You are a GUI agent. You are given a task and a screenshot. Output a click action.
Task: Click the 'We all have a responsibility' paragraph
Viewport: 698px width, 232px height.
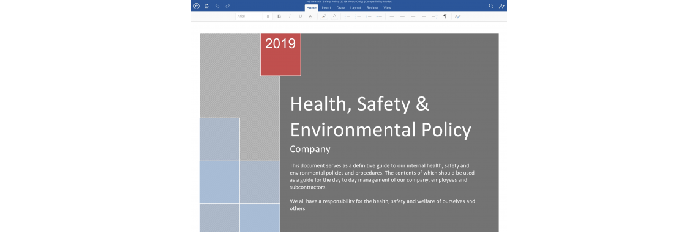click(x=383, y=205)
